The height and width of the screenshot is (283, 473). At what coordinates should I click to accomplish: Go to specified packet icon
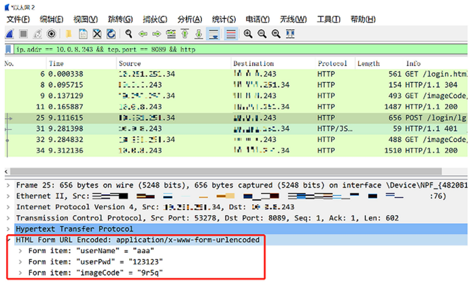[x=171, y=34]
